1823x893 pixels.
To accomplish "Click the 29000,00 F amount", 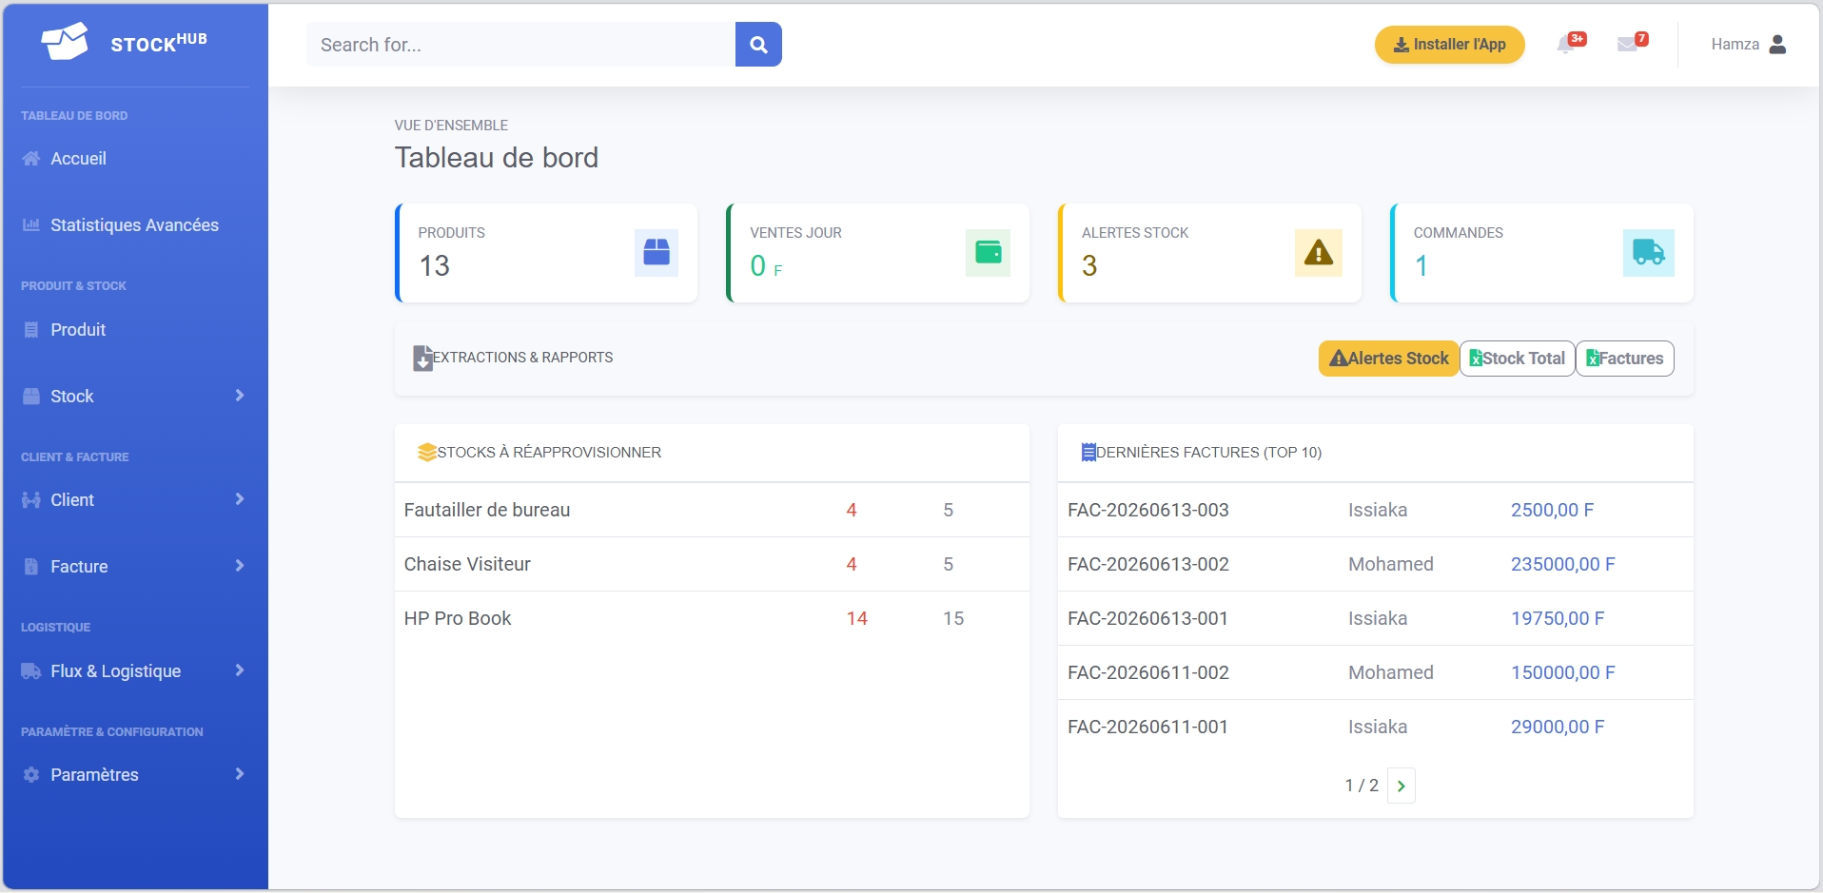I will tap(1558, 728).
